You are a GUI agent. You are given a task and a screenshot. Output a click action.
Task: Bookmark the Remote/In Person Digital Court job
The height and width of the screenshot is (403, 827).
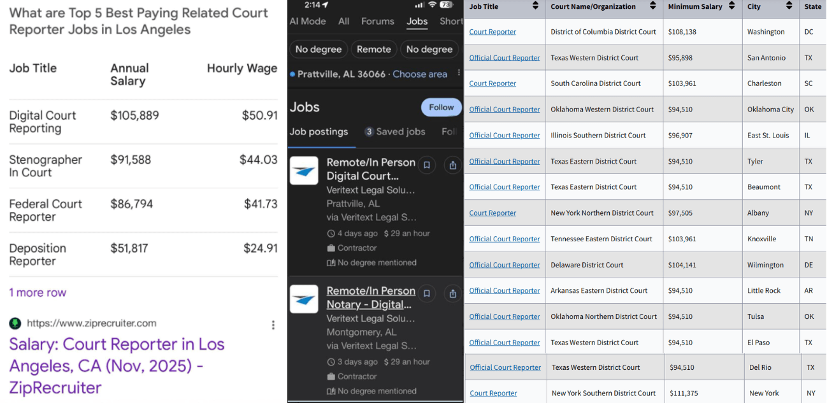click(427, 166)
